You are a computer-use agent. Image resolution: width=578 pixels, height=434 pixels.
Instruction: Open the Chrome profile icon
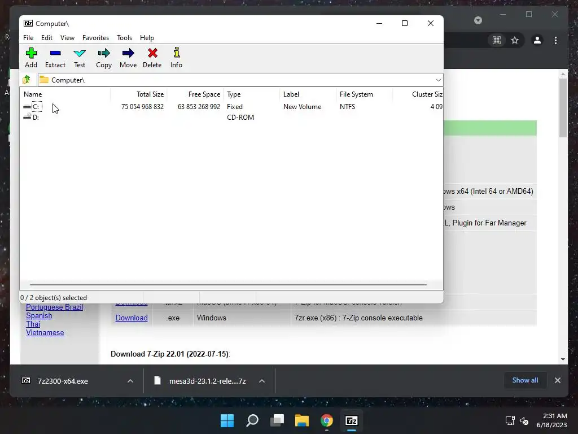537,40
